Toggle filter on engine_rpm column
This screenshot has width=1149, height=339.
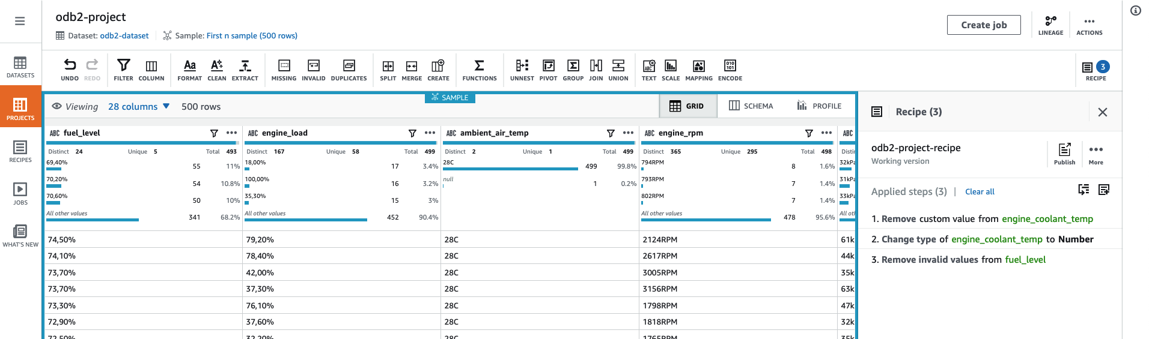click(809, 133)
